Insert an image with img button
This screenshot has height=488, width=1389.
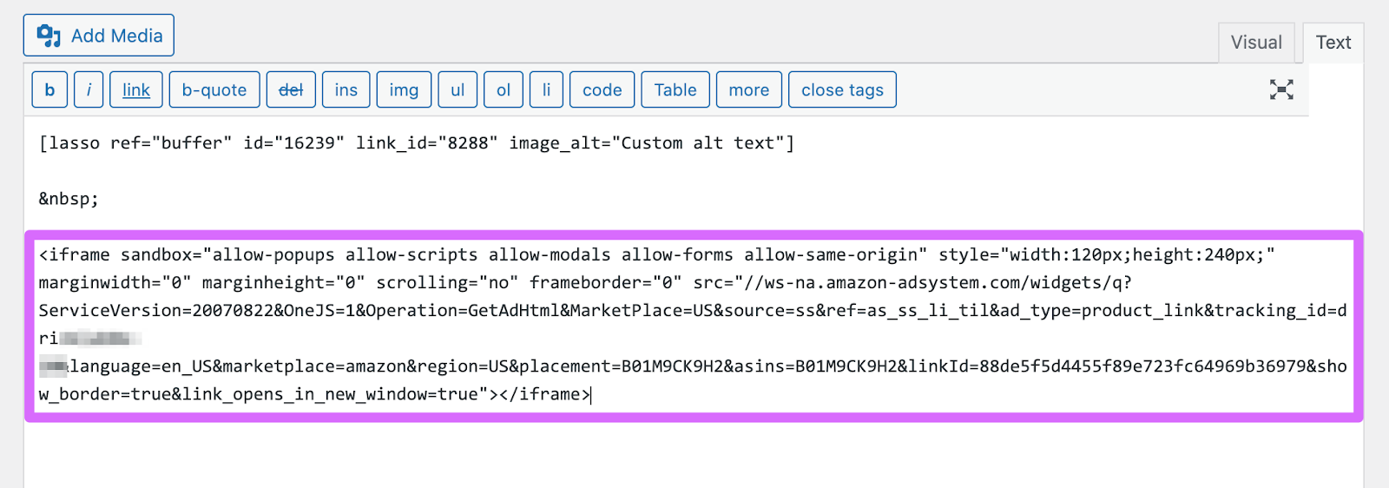(404, 89)
